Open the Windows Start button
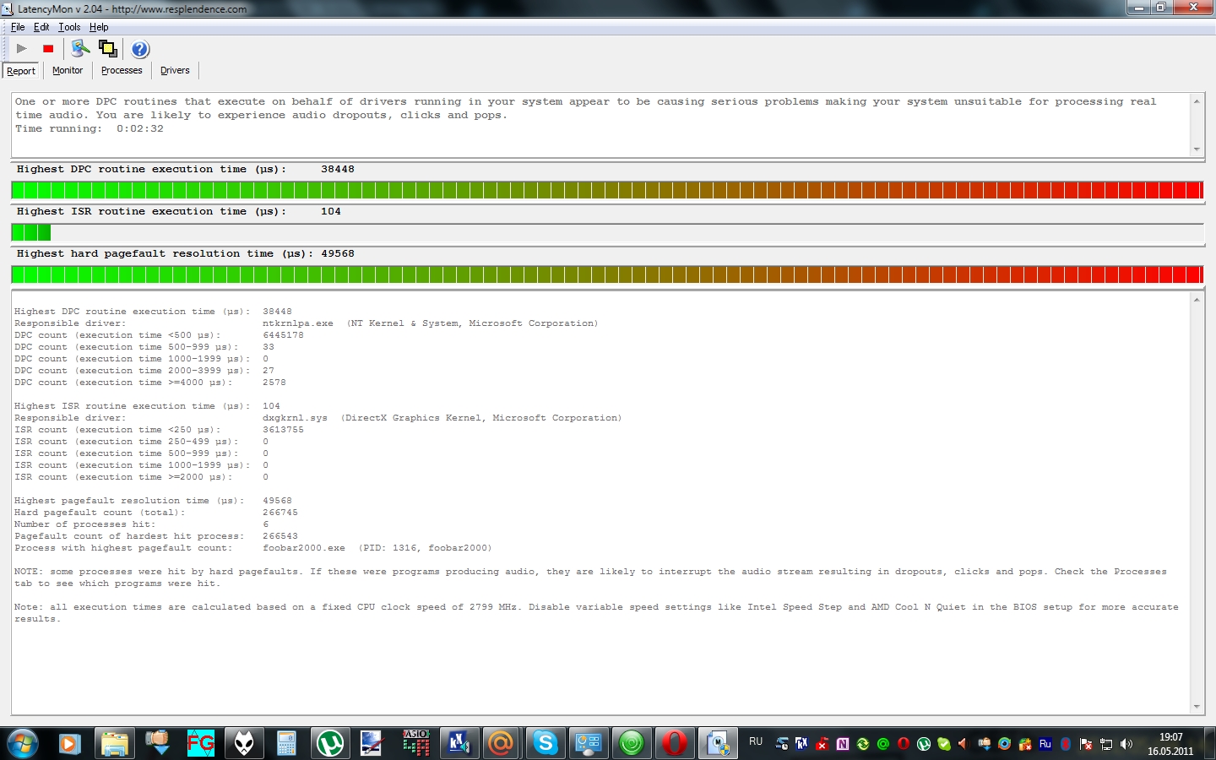This screenshot has height=760, width=1216. (x=23, y=743)
